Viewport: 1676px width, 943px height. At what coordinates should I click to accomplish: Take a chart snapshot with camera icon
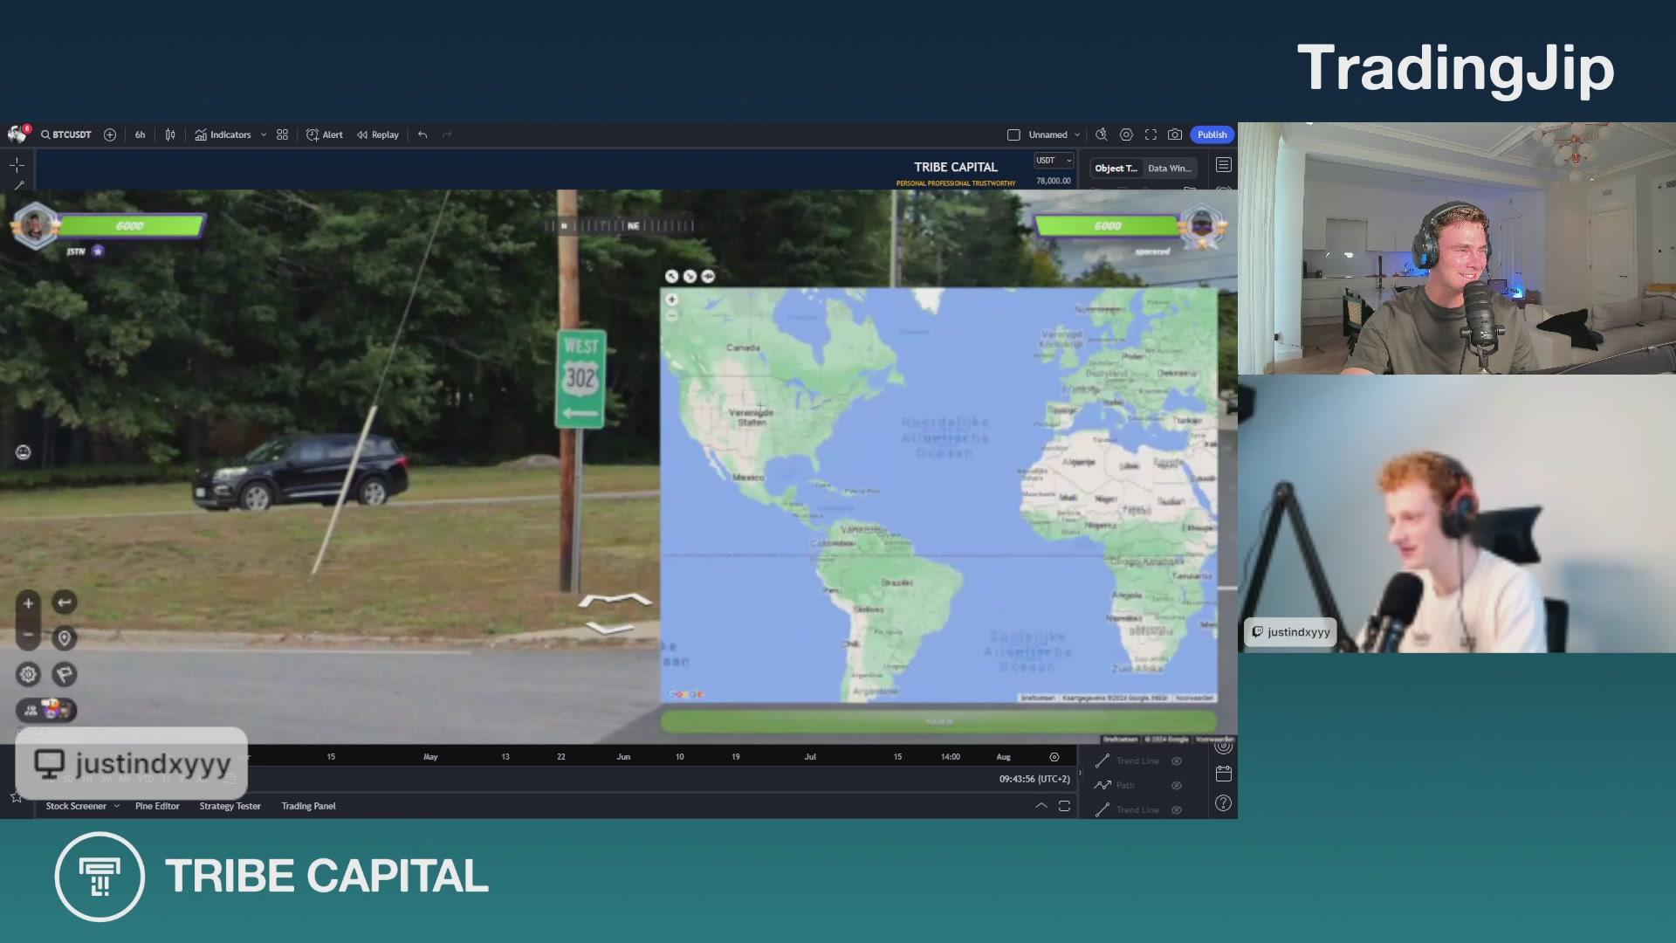point(1175,134)
